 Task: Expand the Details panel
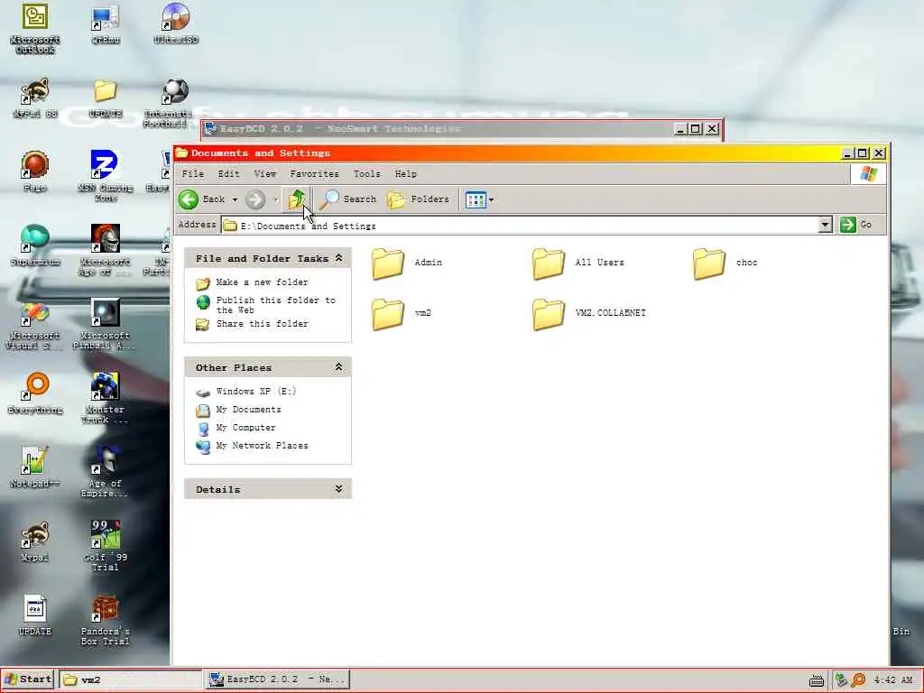tap(339, 488)
